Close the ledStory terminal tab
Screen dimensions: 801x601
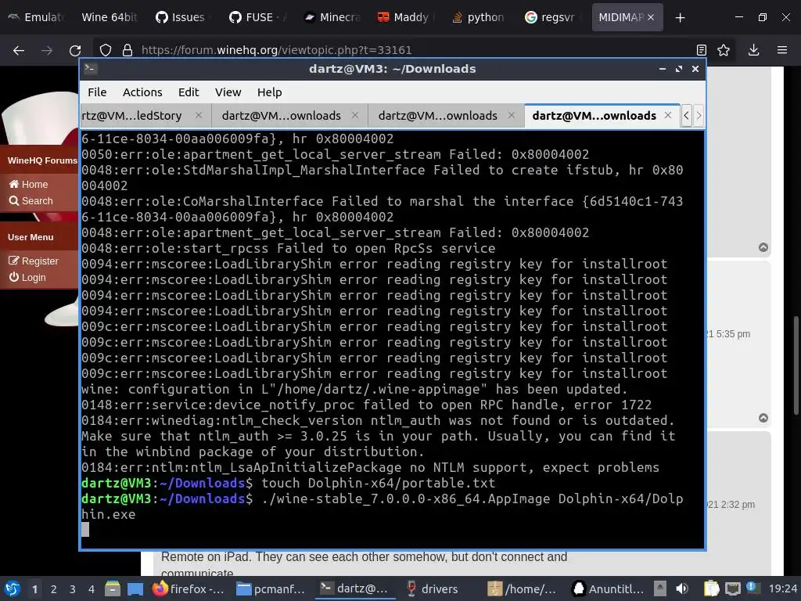(199, 116)
